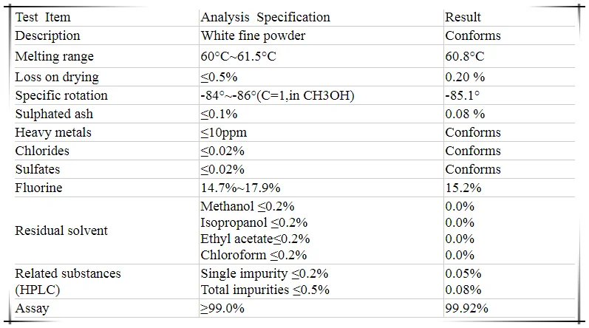Image resolution: width=589 pixels, height=328 pixels.
Task: Select the 'Residual solvent' label
Action: tap(61, 230)
